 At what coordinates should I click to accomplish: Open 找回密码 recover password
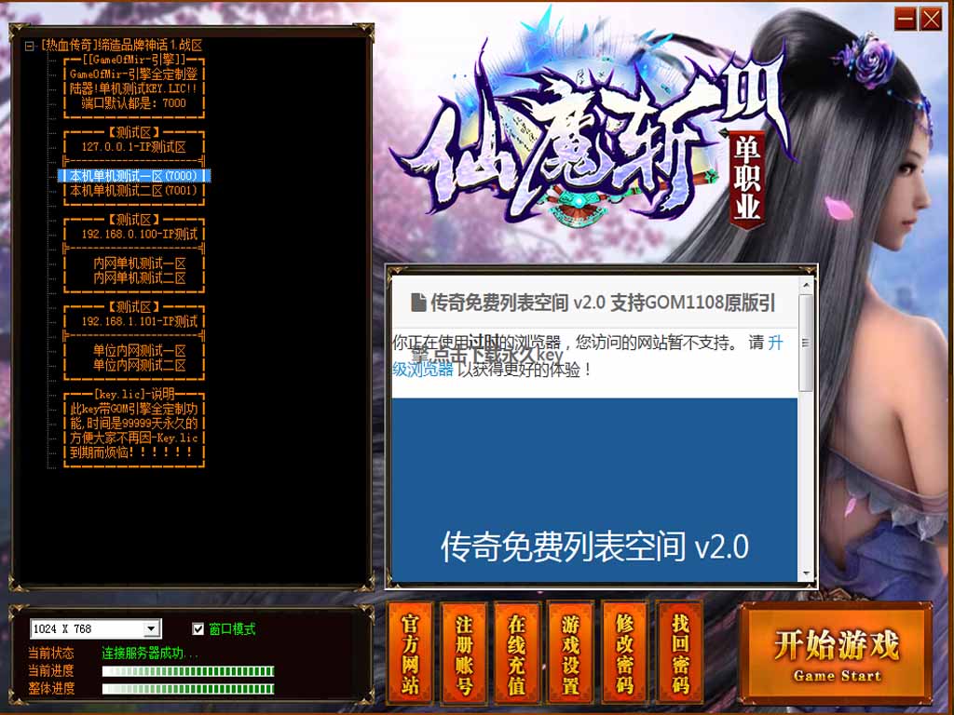point(680,653)
